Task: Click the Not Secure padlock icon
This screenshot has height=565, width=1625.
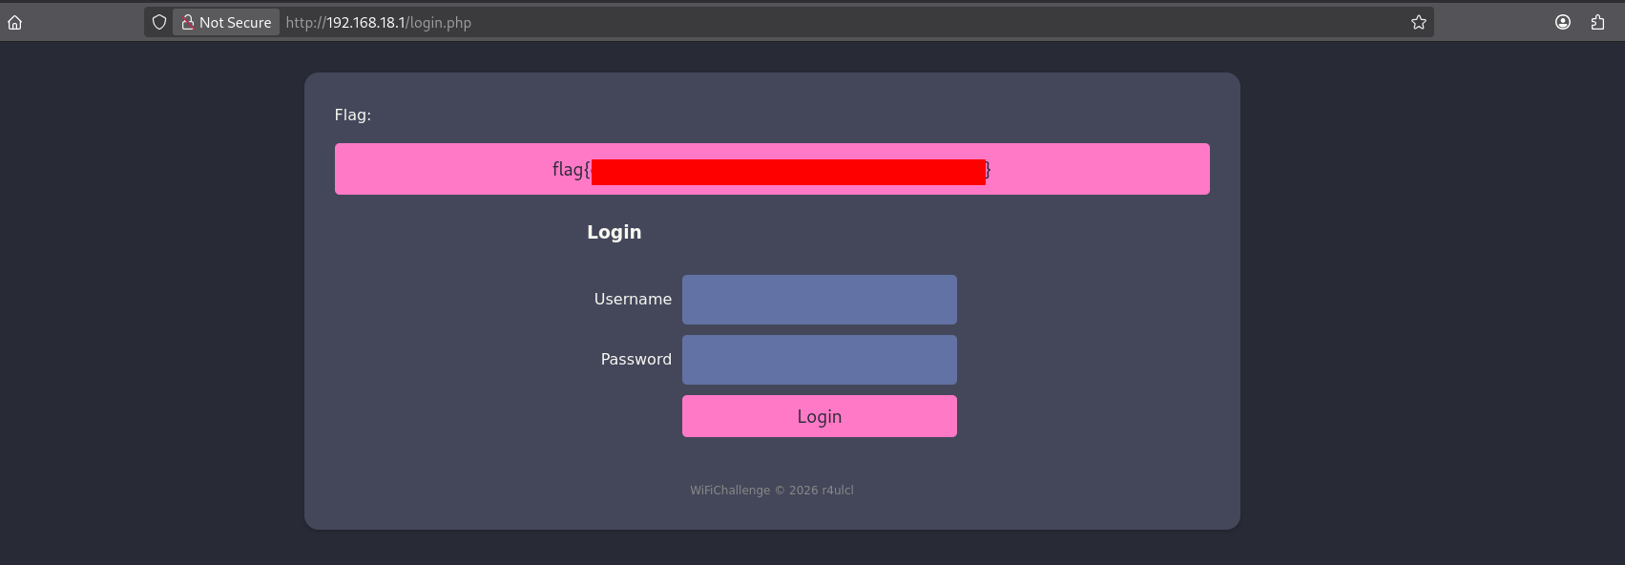Action: 188,22
